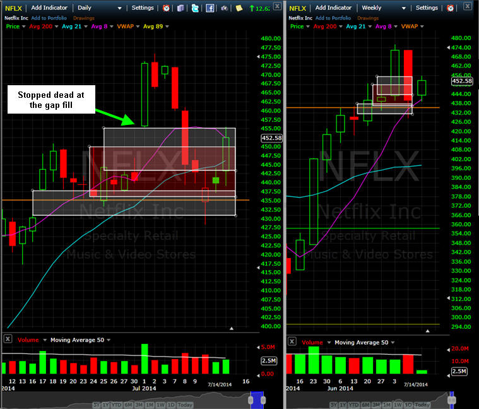Remove the Volume pane in Daily chart
This screenshot has height=409, width=479.
[8, 339]
